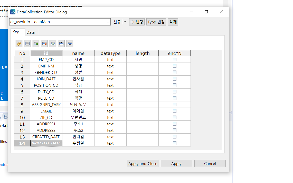The height and width of the screenshot is (183, 293).
Task: Check encYN for the EMP_NM row
Action: (175, 66)
